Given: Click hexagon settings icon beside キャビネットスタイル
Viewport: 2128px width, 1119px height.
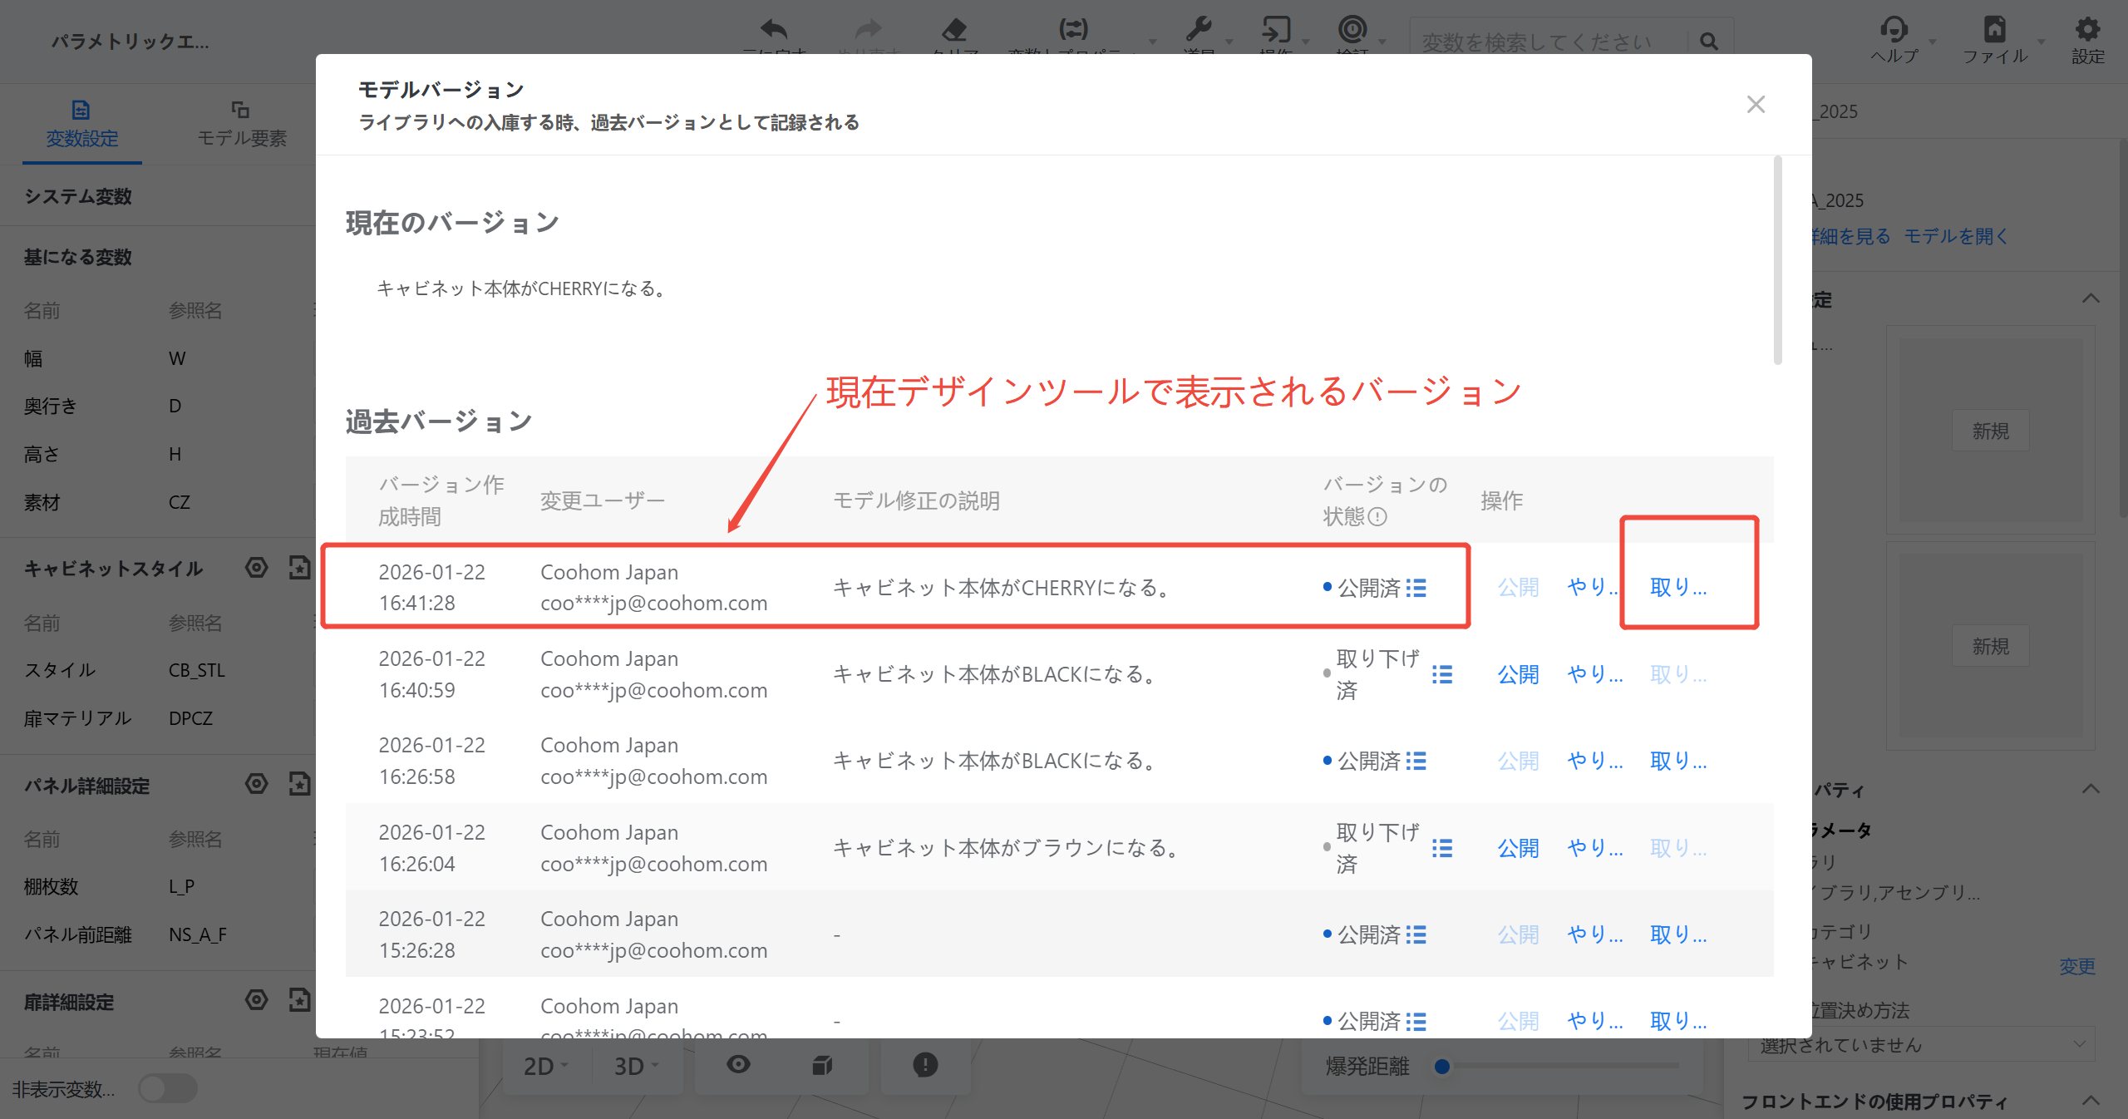Looking at the screenshot, I should coord(257,568).
